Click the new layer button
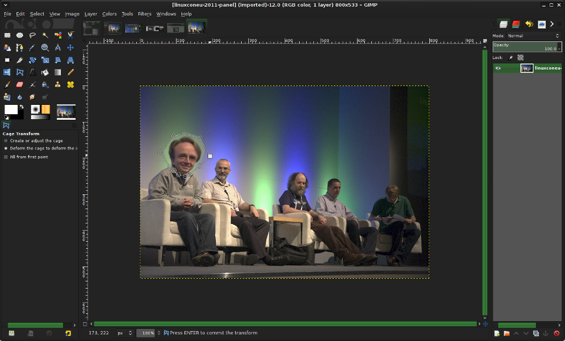 [497, 333]
